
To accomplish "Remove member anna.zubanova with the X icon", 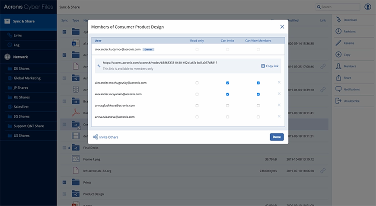I will (279, 116).
